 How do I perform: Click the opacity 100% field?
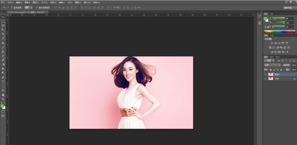point(294,65)
